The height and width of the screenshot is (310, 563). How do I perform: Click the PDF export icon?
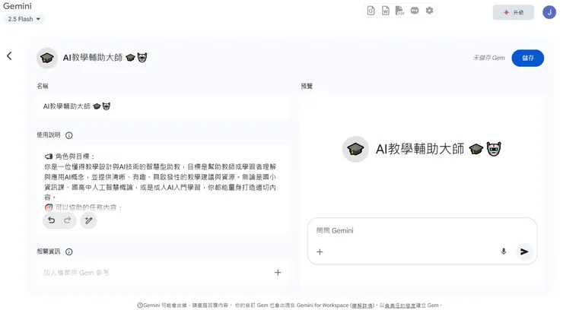click(399, 11)
